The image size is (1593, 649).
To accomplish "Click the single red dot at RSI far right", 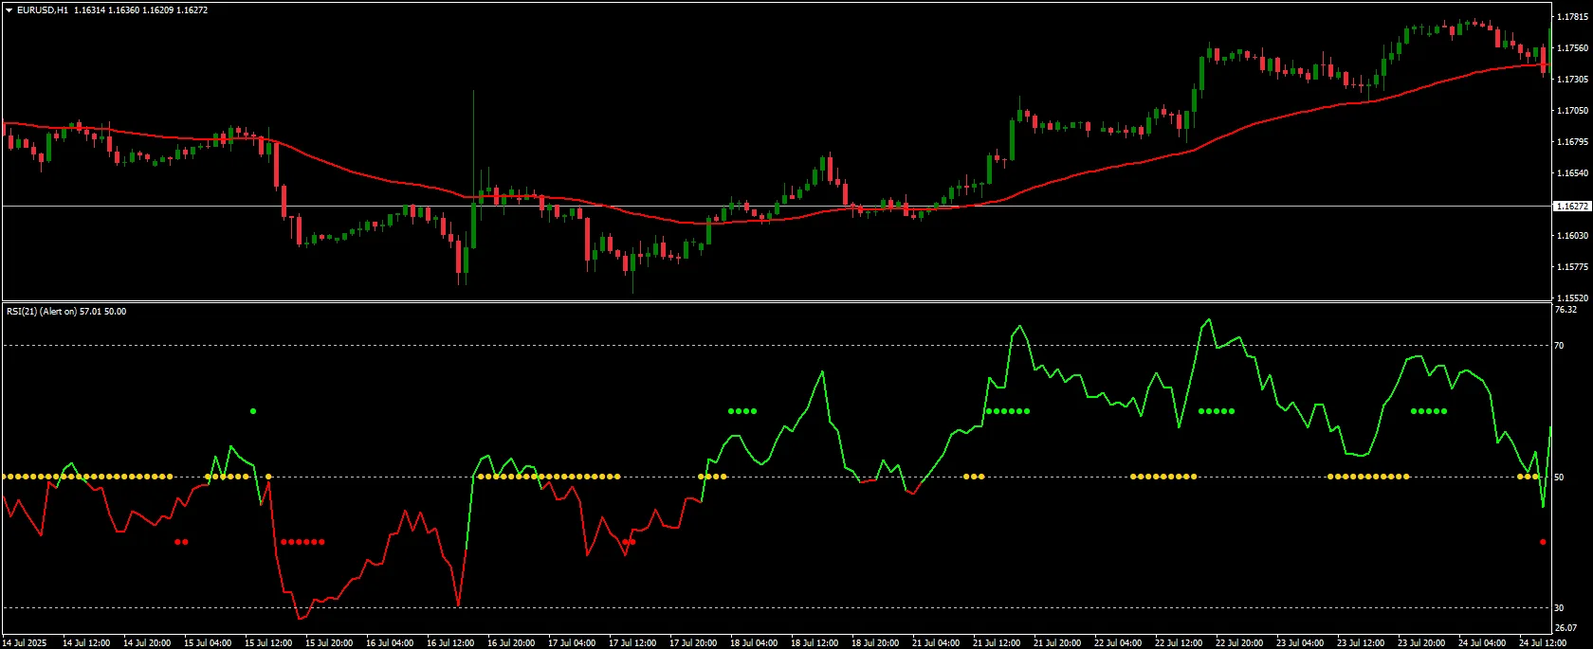I will [x=1543, y=542].
